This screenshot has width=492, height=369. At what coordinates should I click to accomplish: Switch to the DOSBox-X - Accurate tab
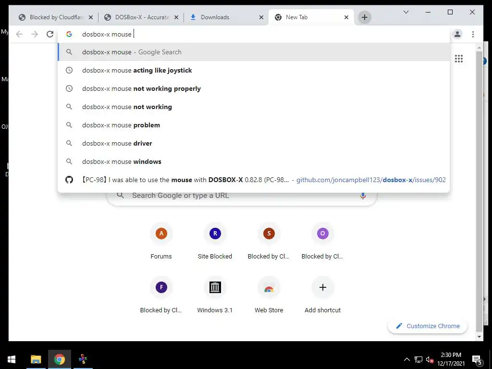pyautogui.click(x=142, y=17)
